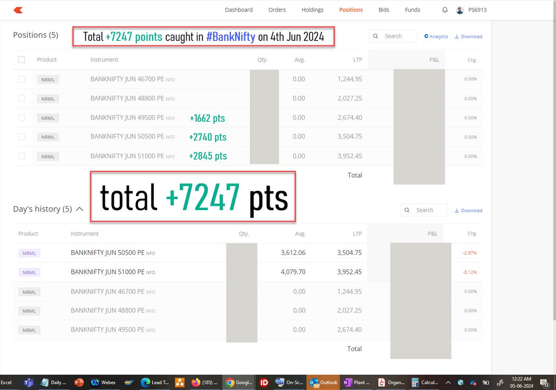The image size is (556, 390).
Task: Sort positions by P&L column header
Action: tap(434, 60)
